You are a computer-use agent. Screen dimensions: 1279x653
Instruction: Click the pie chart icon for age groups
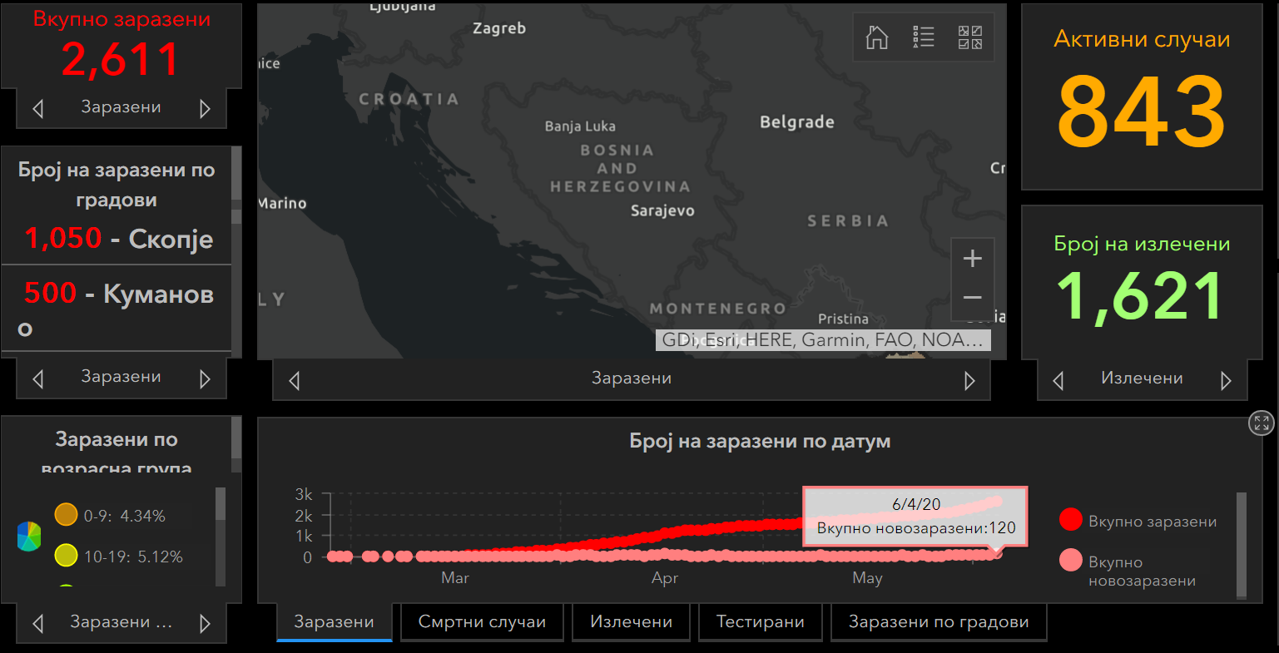(29, 537)
